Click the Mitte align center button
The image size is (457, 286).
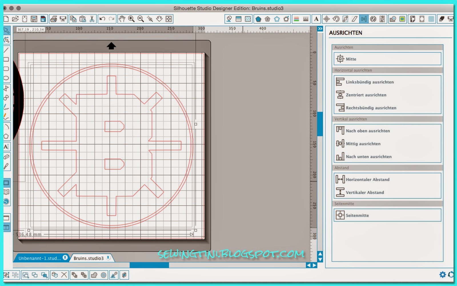point(387,59)
